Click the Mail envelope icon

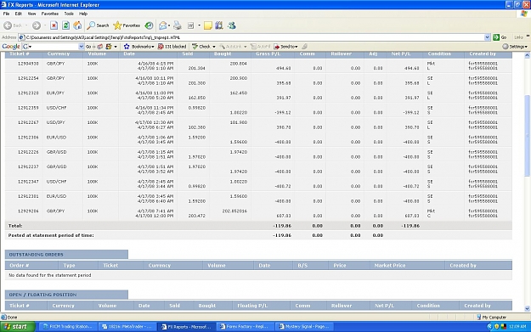click(x=162, y=25)
